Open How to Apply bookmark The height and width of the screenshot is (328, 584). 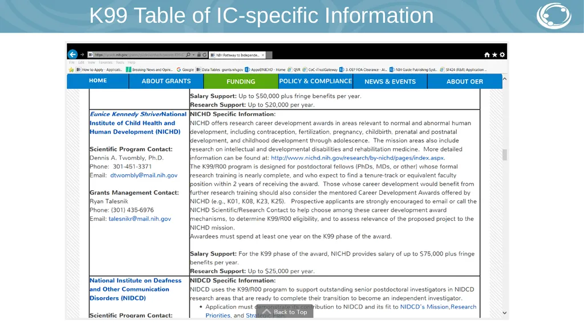[x=99, y=69]
